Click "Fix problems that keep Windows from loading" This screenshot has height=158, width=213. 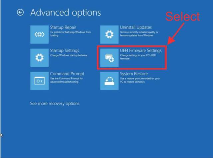pos(71,34)
